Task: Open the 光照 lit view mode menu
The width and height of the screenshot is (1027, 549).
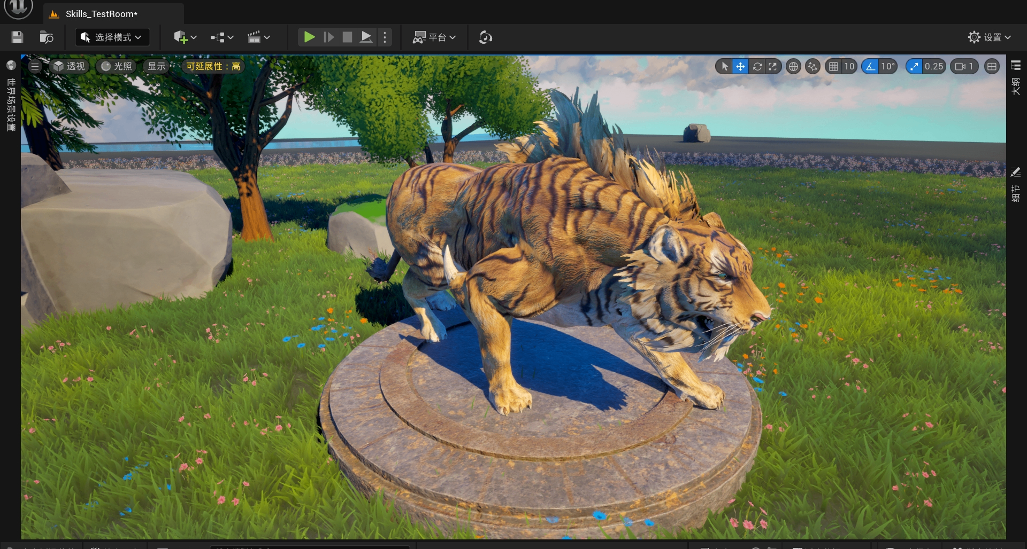Action: pos(116,66)
